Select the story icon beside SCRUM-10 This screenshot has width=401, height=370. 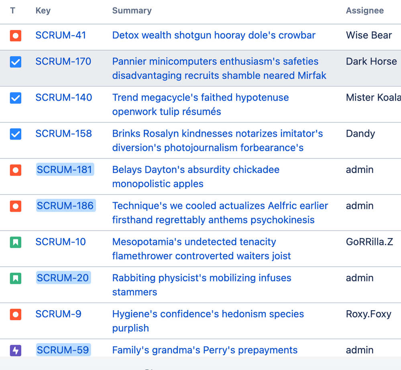[x=15, y=242]
